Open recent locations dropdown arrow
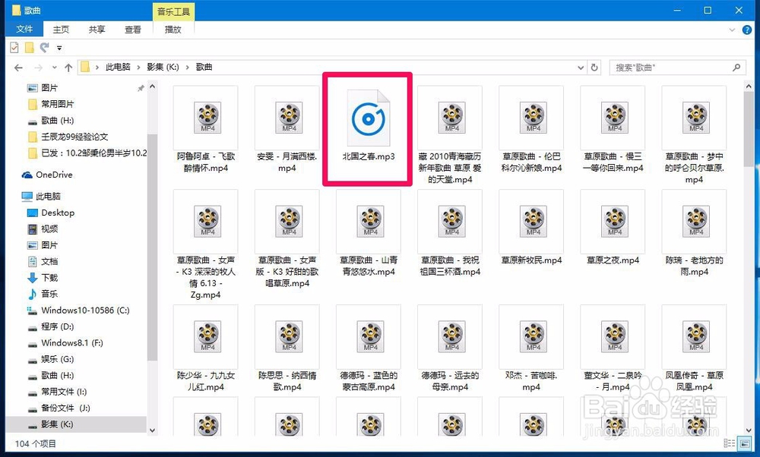The width and height of the screenshot is (760, 457). 54,68
